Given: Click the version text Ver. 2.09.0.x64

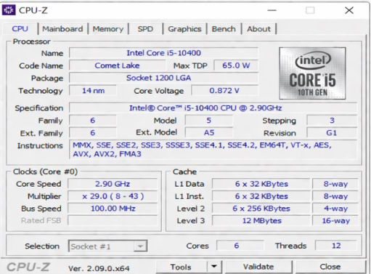Looking at the screenshot, I should [99, 268].
